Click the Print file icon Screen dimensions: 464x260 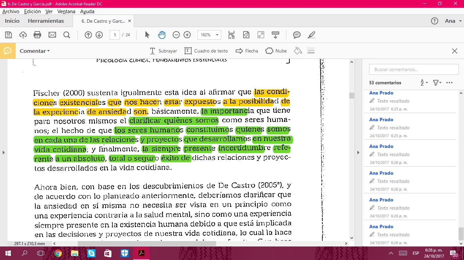[37, 35]
